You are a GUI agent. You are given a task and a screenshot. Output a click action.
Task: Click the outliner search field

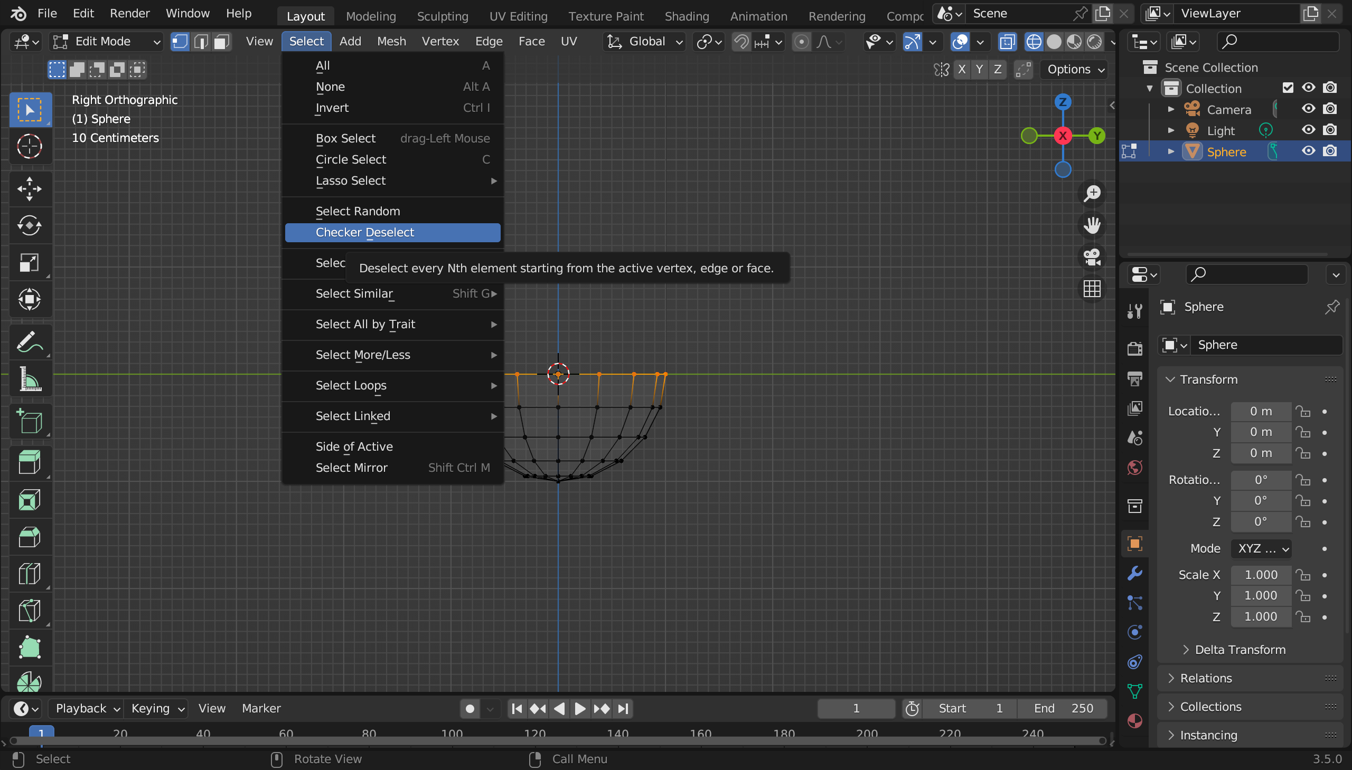[1278, 41]
